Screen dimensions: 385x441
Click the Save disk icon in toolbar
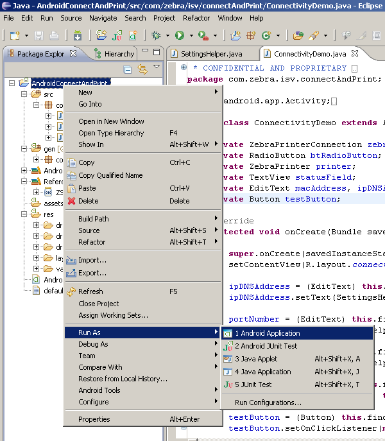click(38, 35)
